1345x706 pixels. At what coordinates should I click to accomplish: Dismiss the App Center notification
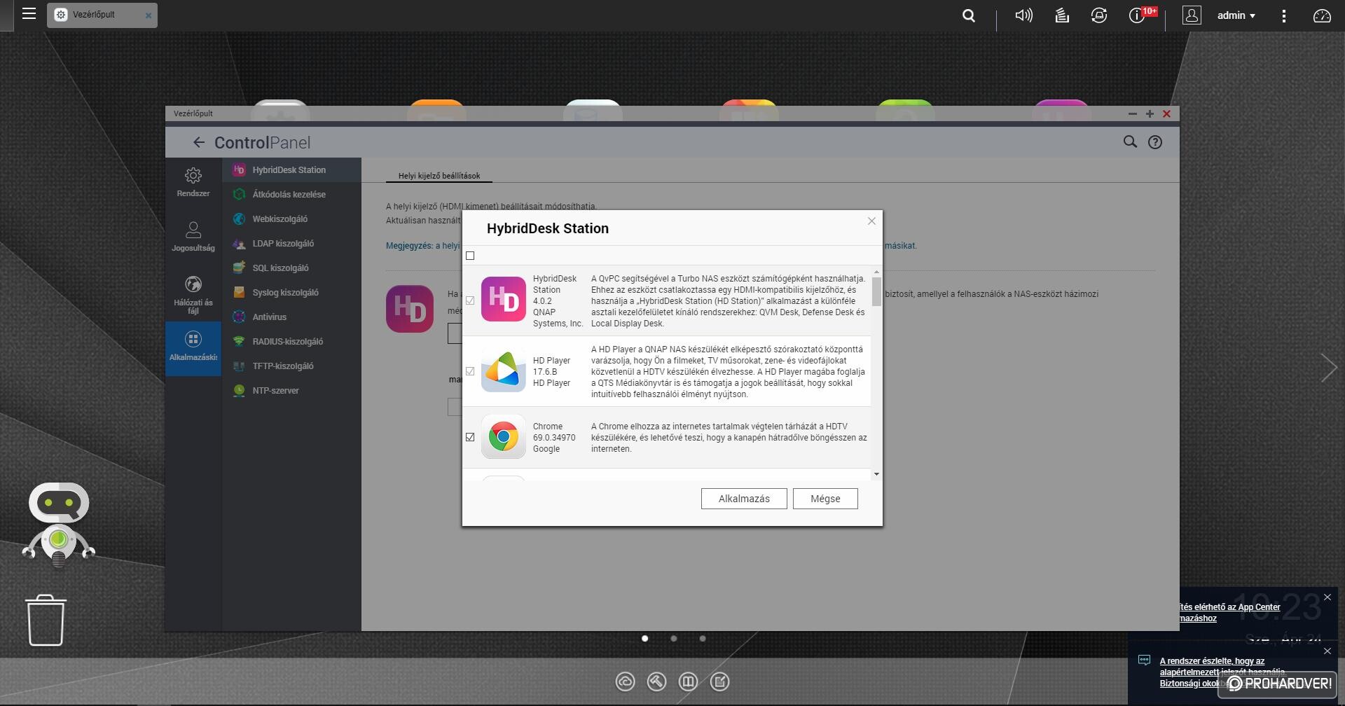click(1327, 597)
